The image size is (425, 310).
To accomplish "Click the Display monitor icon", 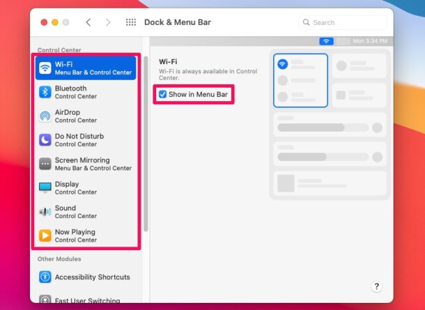I will point(45,187).
